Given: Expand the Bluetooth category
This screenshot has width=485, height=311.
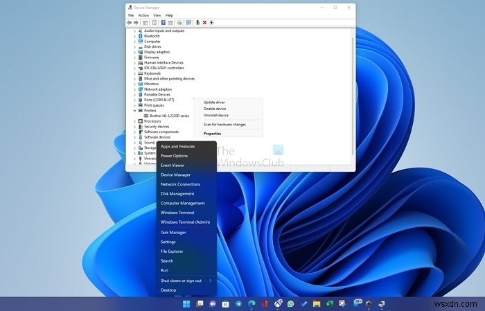Looking at the screenshot, I should point(134,36).
